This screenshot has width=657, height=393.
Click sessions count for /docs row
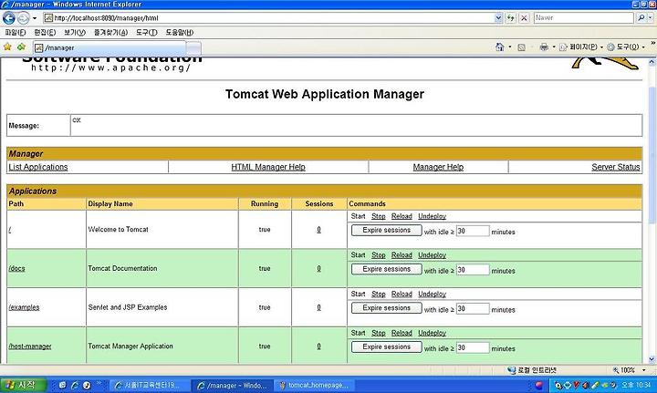point(318,268)
